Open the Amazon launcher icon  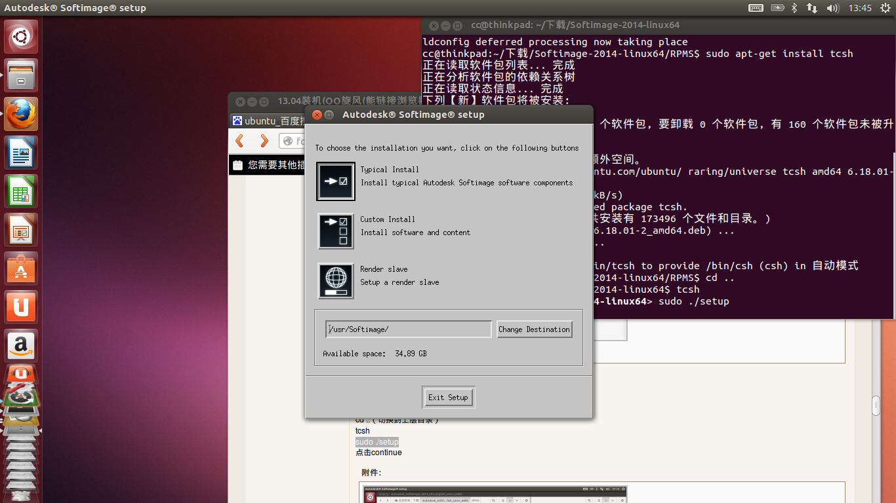pyautogui.click(x=21, y=346)
